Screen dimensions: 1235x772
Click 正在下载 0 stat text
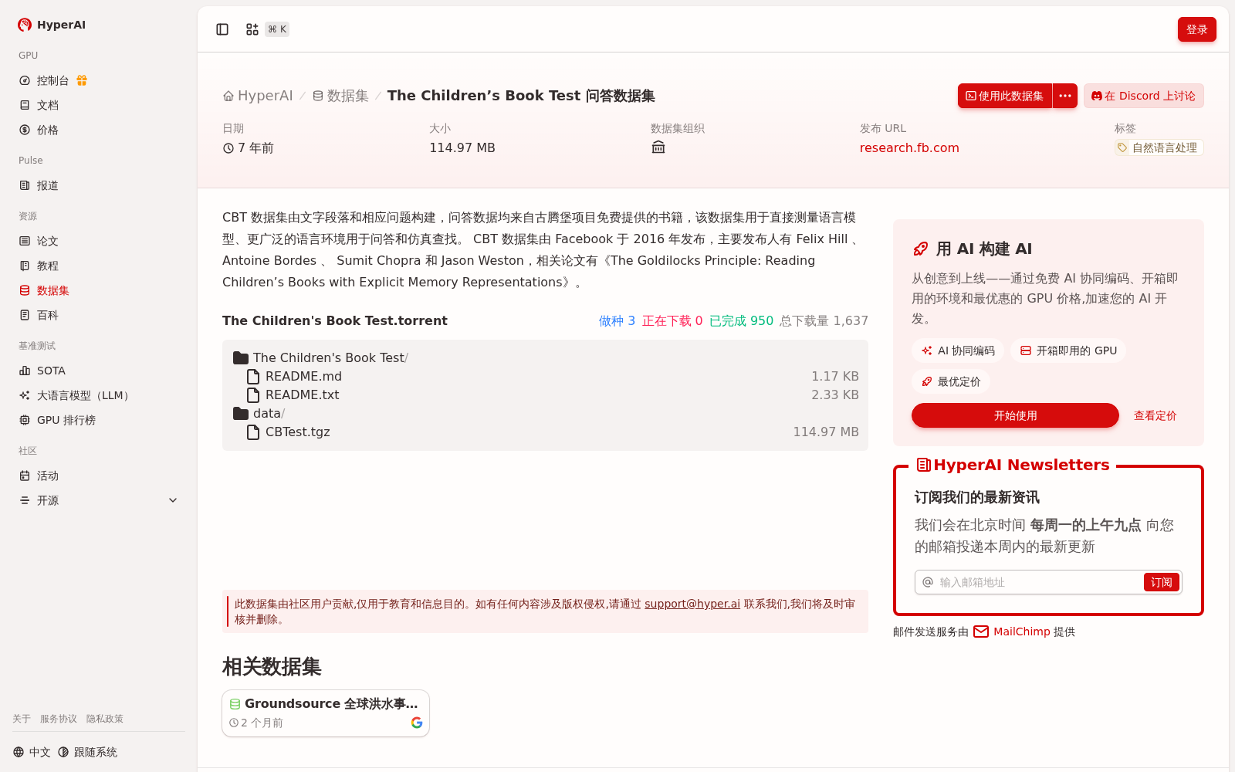click(672, 321)
